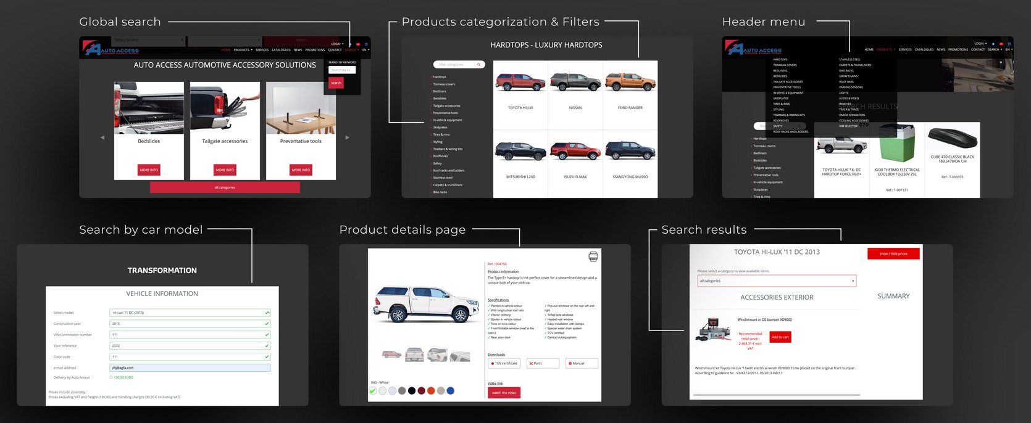
Task: Open BIKE RACKS in products mega menu
Action: click(x=846, y=70)
